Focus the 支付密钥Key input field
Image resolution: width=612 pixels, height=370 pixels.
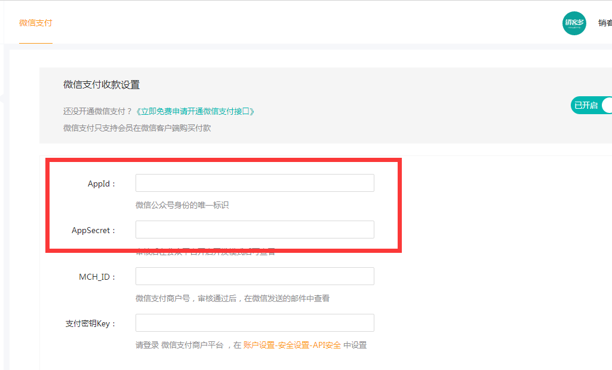(255, 323)
